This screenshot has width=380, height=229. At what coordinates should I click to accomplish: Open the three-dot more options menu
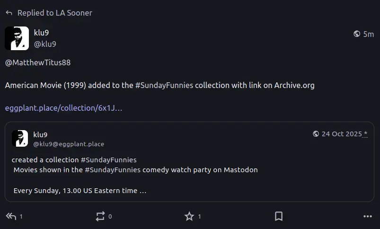coord(368,216)
